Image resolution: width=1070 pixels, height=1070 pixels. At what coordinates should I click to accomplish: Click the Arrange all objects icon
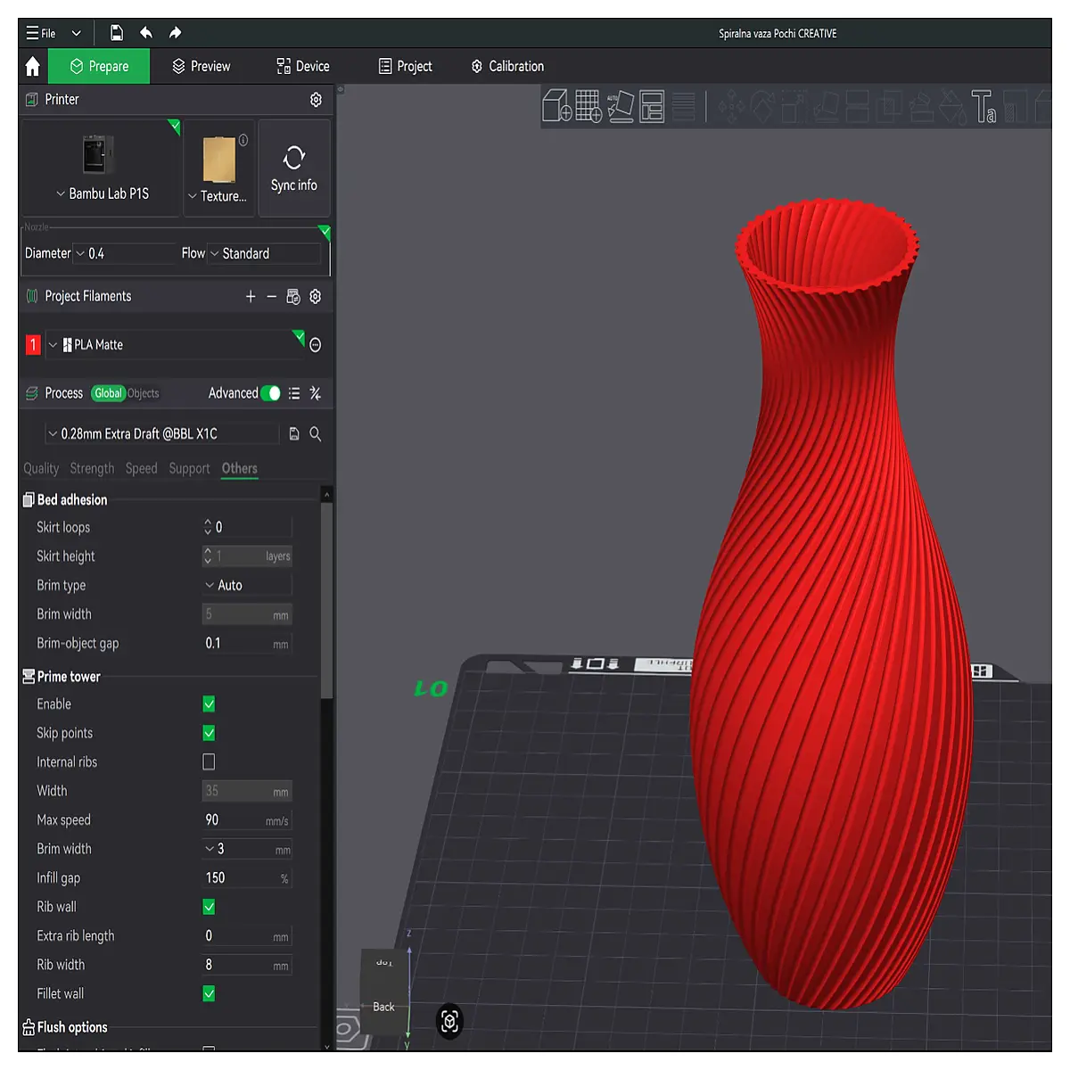click(652, 106)
